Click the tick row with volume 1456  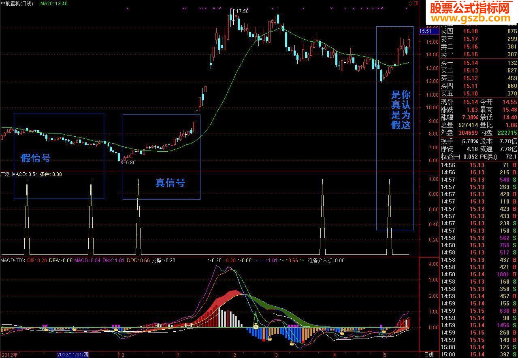(479, 325)
